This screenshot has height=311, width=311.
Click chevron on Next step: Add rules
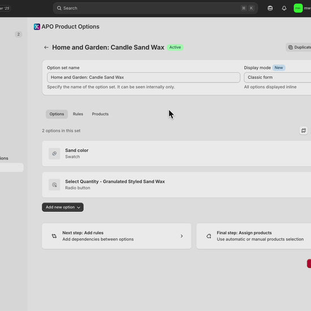click(182, 236)
